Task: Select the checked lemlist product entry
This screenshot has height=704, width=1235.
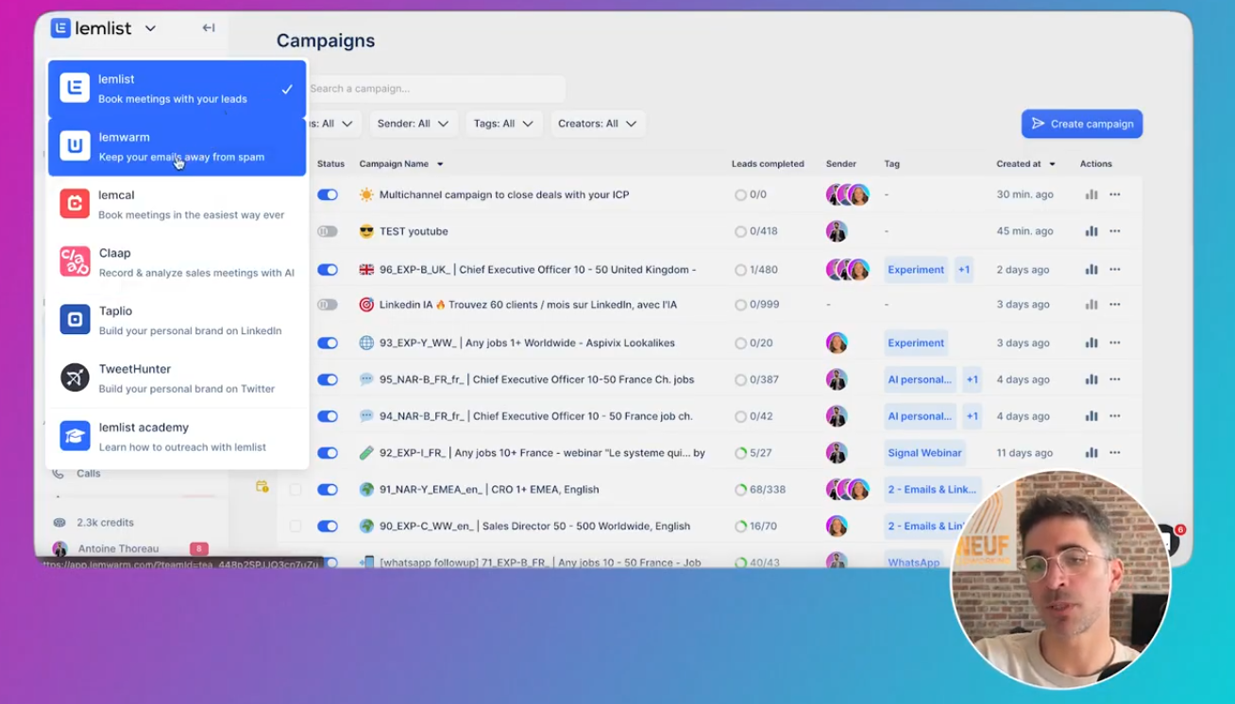Action: 178,89
